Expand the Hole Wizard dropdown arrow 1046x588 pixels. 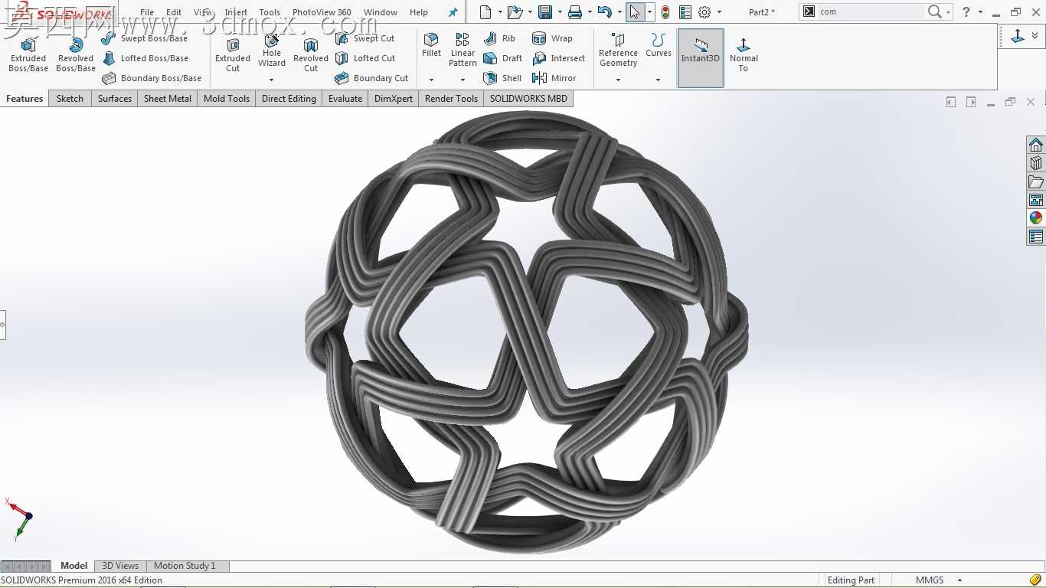click(271, 80)
